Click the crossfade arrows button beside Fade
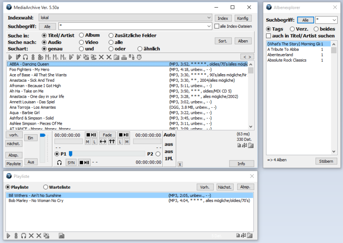343x243 pixels. coord(103,141)
